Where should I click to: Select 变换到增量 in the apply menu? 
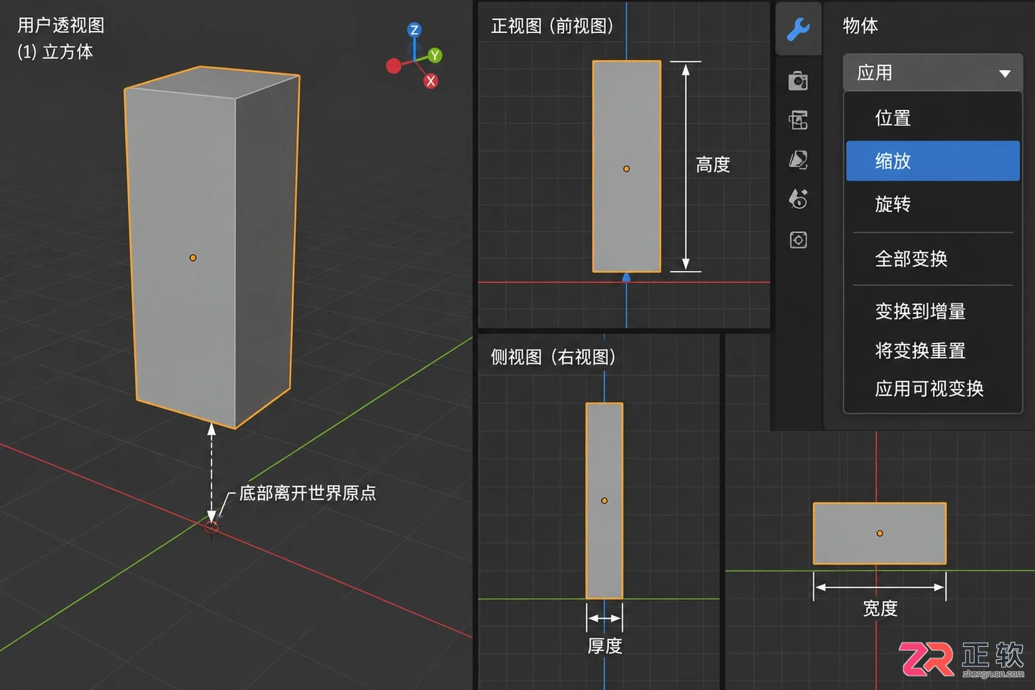pos(932,311)
